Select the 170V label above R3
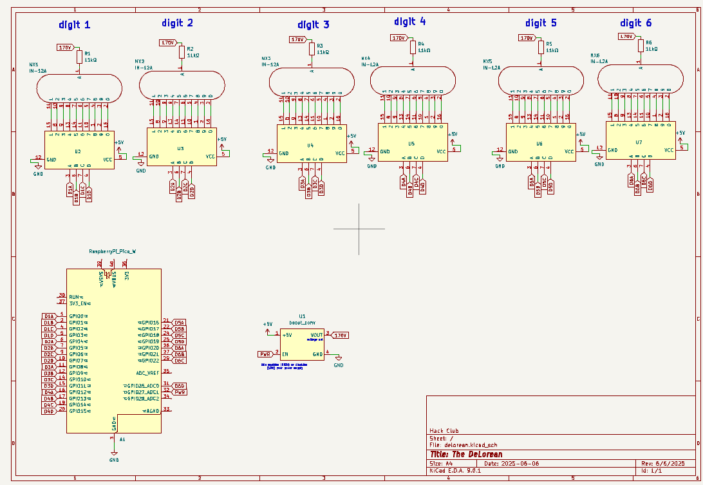This screenshot has height=485, width=703. [297, 39]
